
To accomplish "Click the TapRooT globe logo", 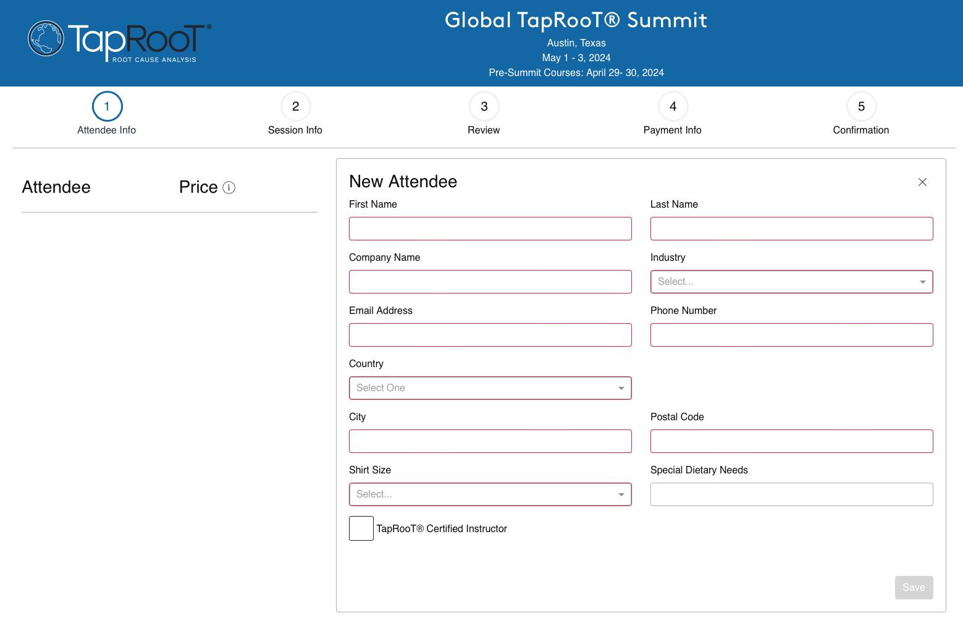I will point(46,38).
